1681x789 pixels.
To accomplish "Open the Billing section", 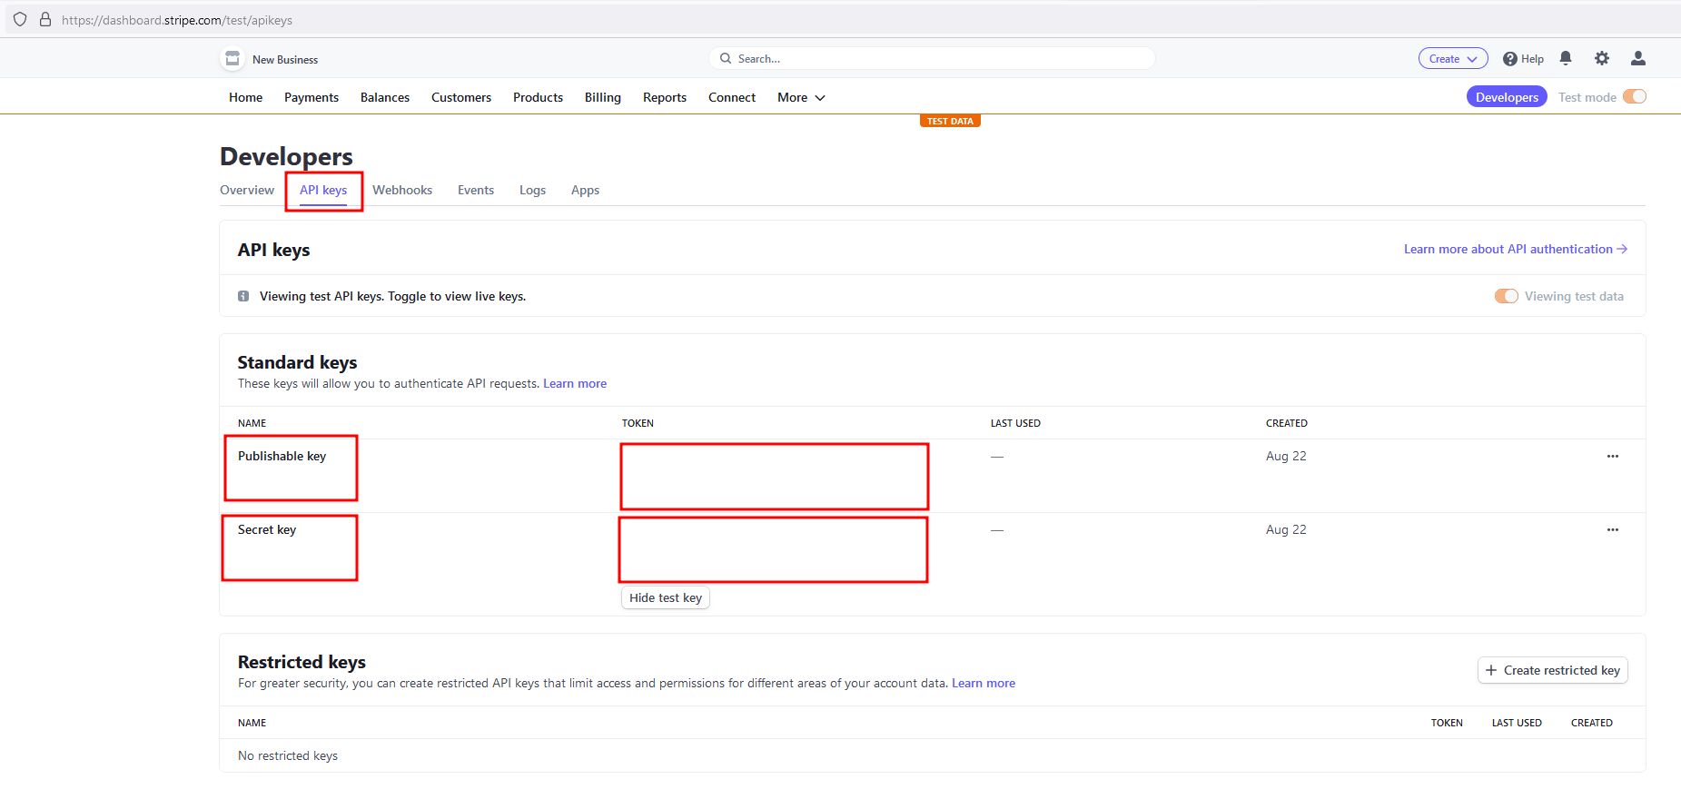I will coord(603,97).
